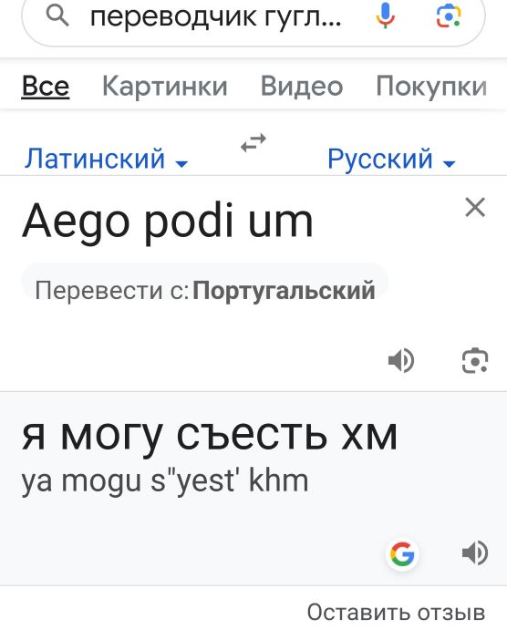Open the Русский target language dropdown
This screenshot has width=507, height=630.
point(391,159)
